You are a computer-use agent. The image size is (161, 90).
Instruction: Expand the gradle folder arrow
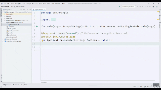coord(5,18)
